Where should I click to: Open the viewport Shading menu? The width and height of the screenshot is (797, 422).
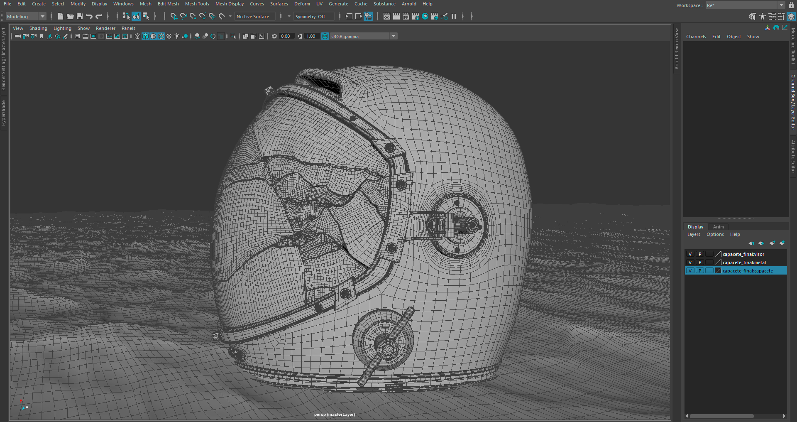[x=38, y=28]
